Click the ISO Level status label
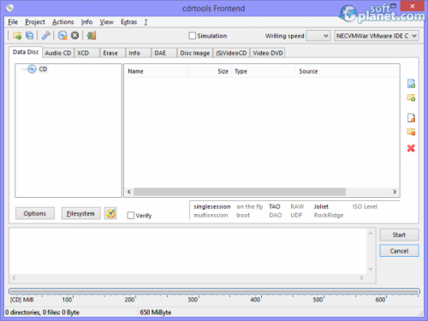Screen dimensions: 428x321 (365, 206)
